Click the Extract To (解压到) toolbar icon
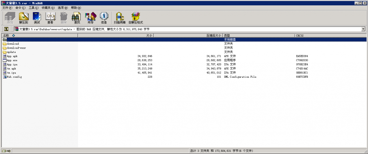 (x=24, y=18)
